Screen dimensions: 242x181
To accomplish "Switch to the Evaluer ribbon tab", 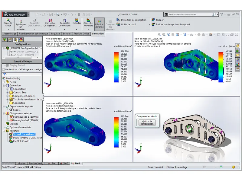I will (67, 34).
